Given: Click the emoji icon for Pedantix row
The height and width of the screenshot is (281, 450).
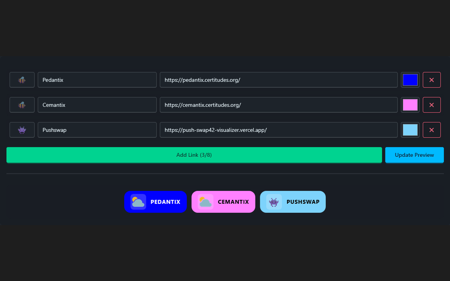Looking at the screenshot, I should coord(22,80).
